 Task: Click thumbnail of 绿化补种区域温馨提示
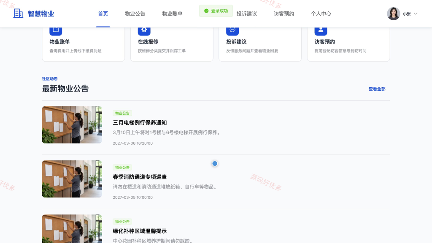72,229
